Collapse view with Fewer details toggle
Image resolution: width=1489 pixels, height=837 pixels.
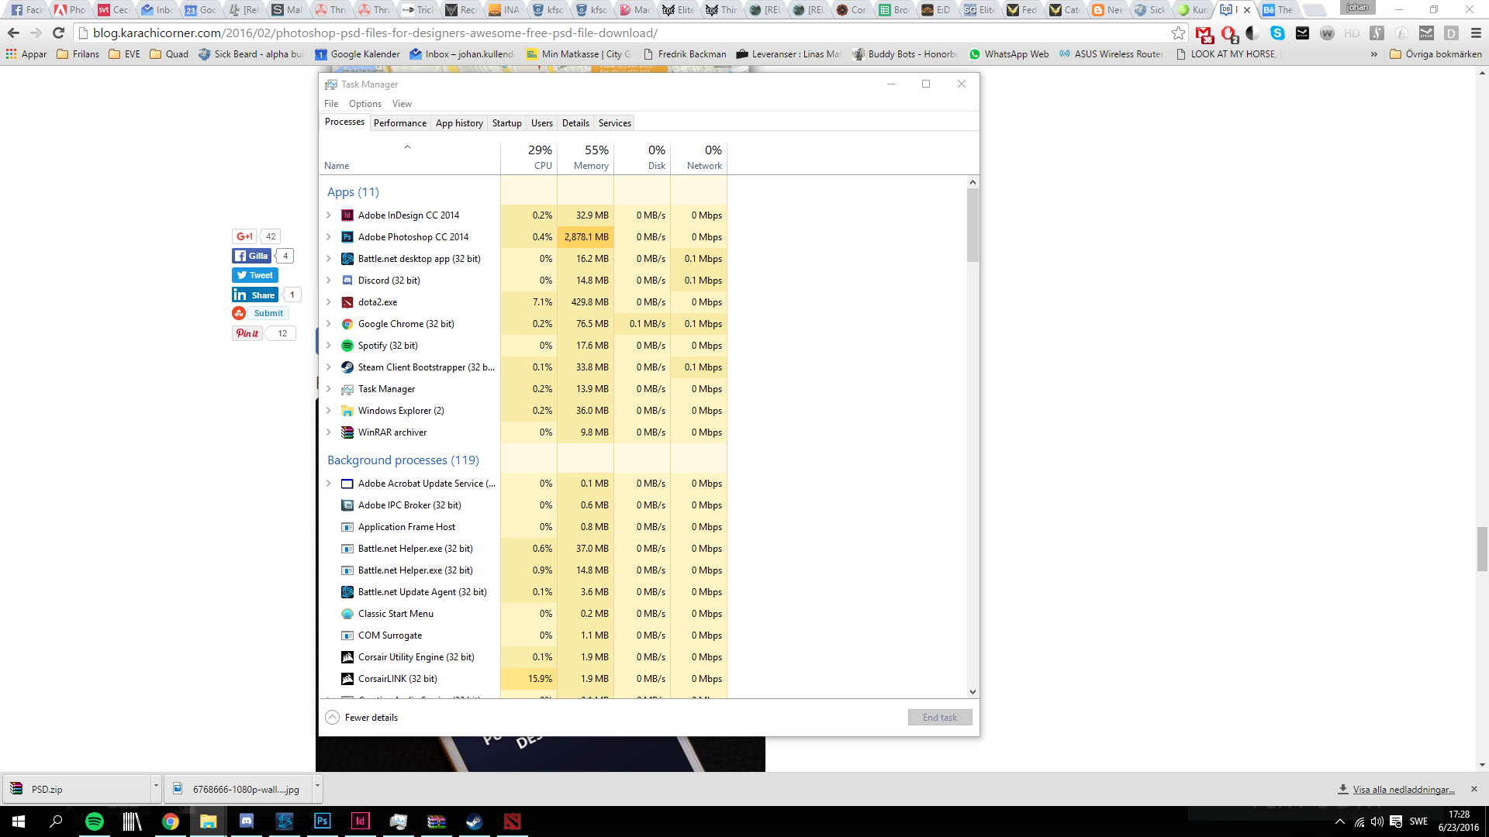tap(361, 718)
